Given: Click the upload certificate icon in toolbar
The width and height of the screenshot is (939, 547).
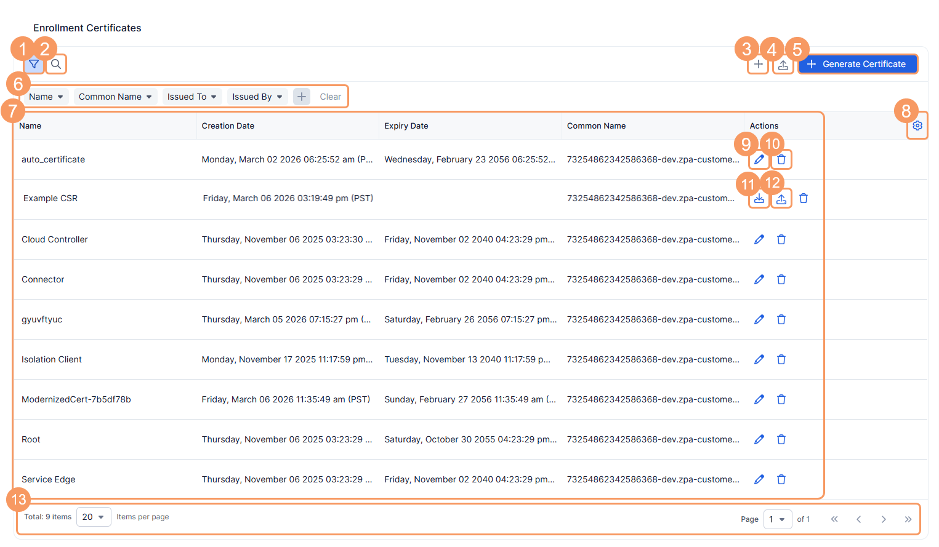Looking at the screenshot, I should pos(783,65).
